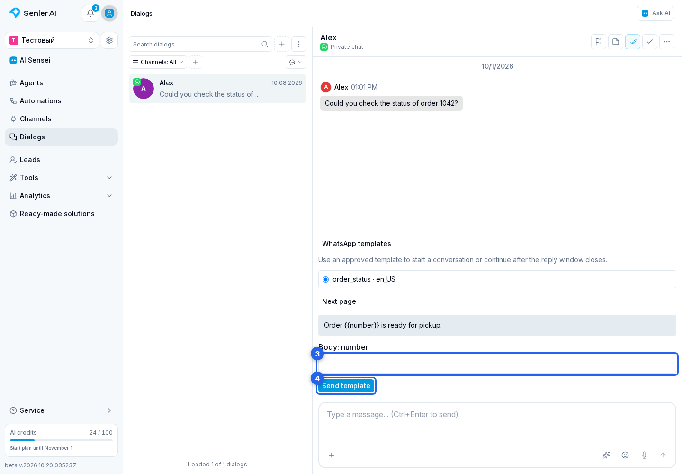Image resolution: width=682 pixels, height=474 pixels.
Task: Open the note icon in chat header
Action: click(616, 42)
